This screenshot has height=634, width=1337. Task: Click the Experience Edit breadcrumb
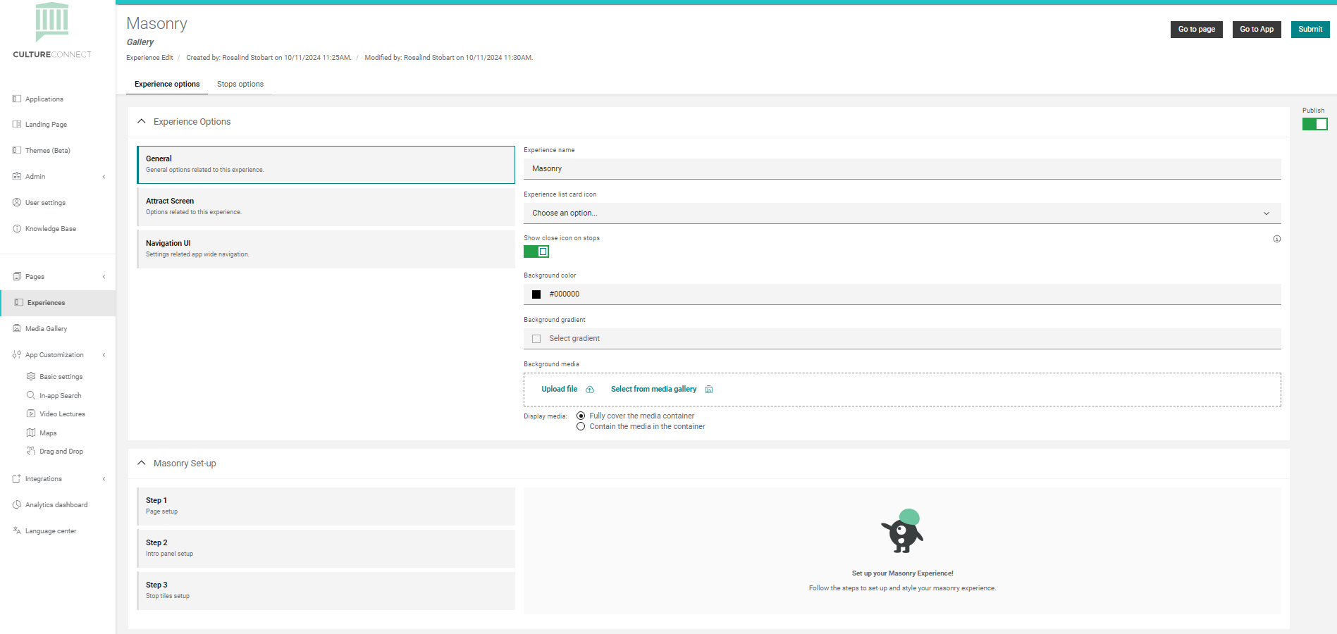pos(149,58)
